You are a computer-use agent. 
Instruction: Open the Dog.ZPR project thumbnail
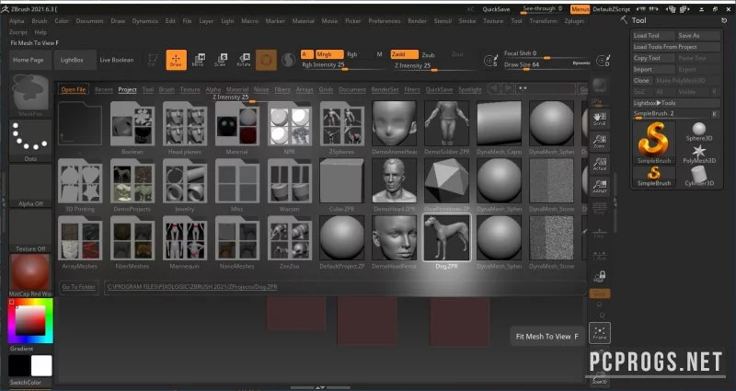tap(446, 237)
